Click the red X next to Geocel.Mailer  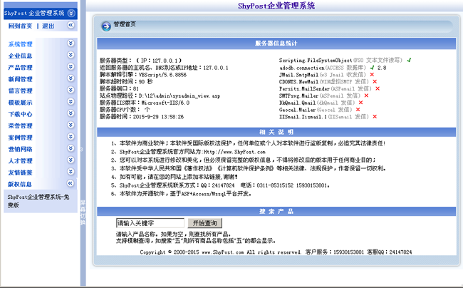point(358,110)
